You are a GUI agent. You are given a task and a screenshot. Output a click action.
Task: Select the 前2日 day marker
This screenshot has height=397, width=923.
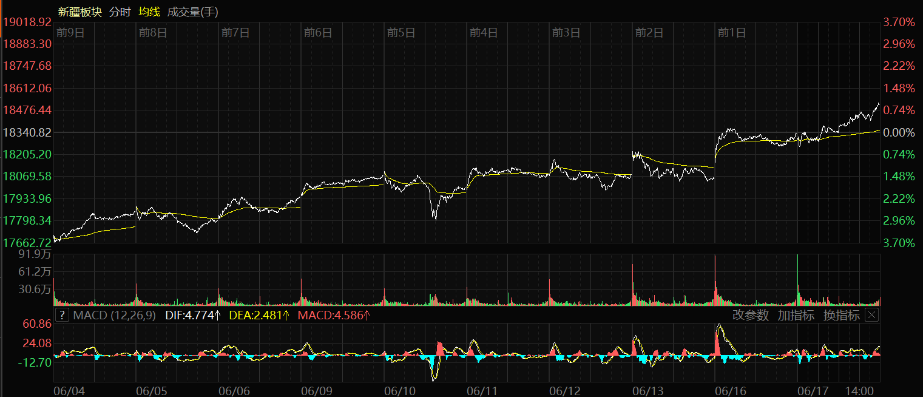pos(649,33)
